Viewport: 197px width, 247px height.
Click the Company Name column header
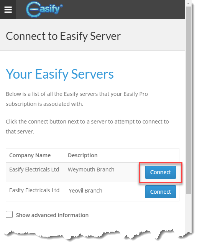pos(30,155)
